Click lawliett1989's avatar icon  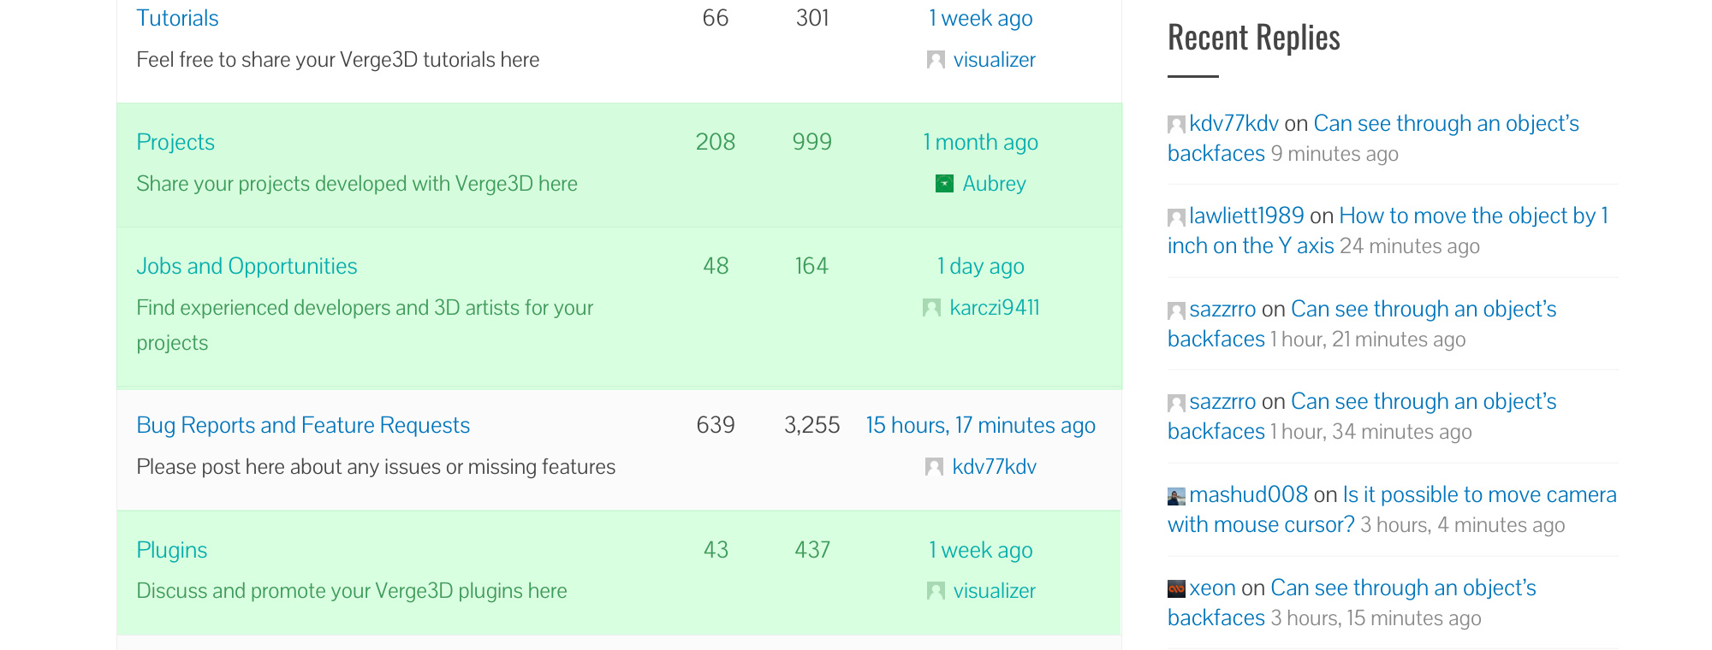click(1176, 217)
